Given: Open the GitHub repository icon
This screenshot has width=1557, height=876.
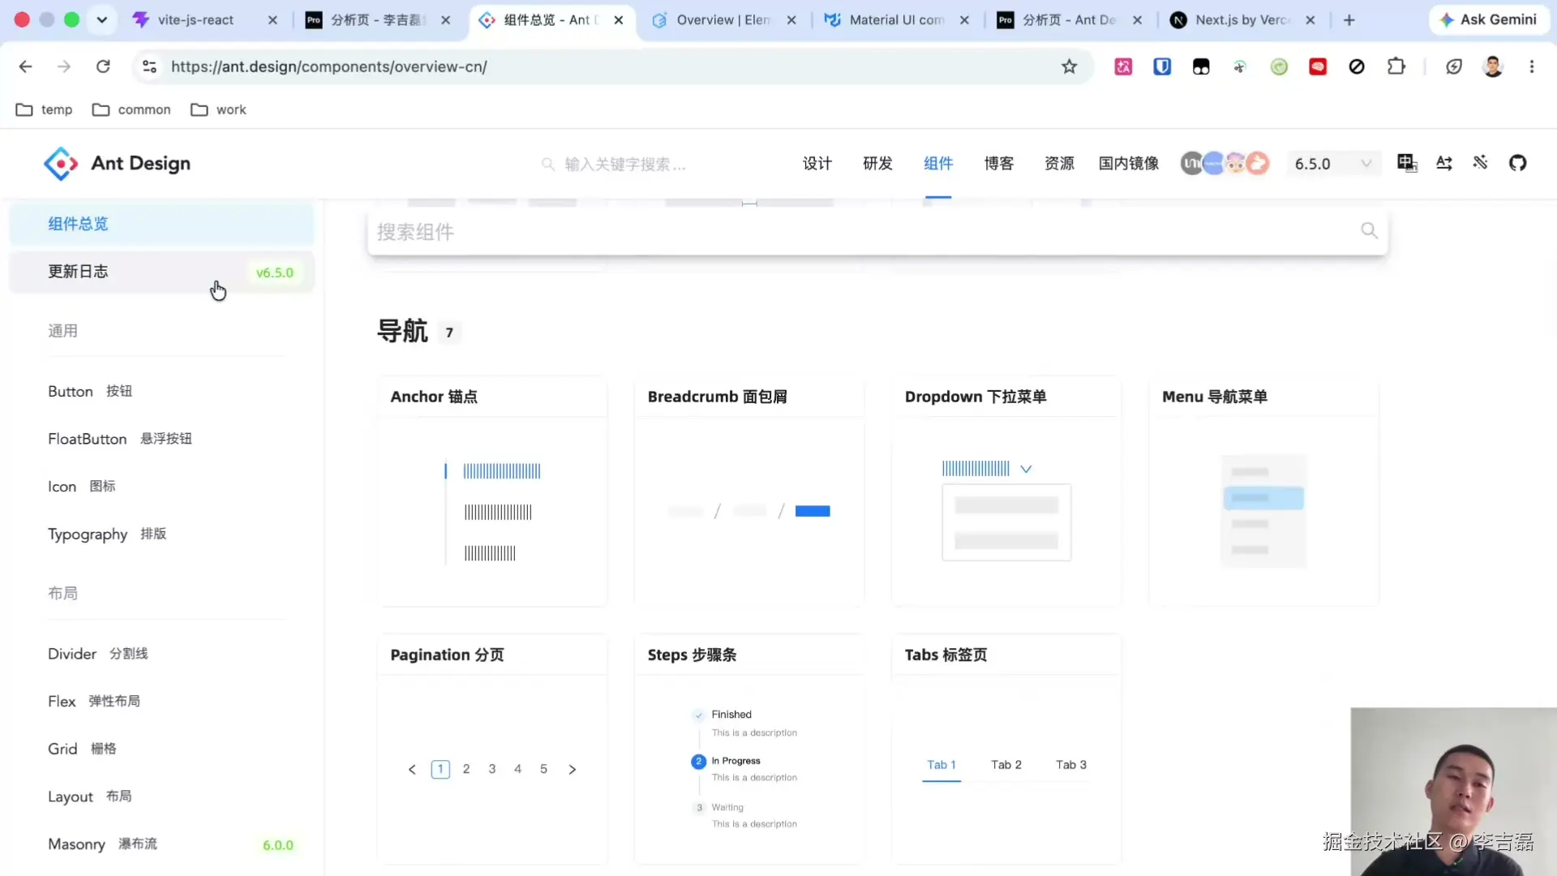Looking at the screenshot, I should [x=1517, y=163].
